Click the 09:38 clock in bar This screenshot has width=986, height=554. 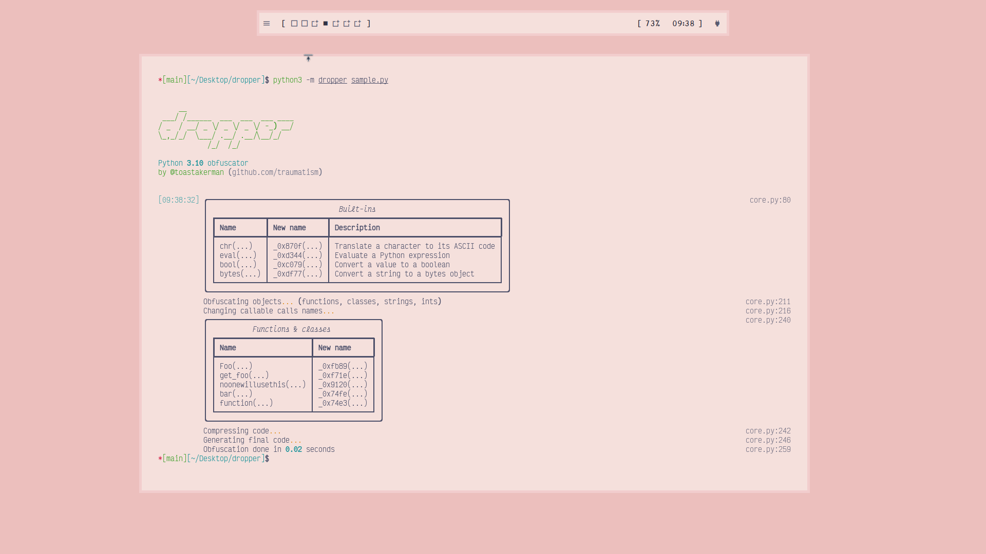(683, 24)
